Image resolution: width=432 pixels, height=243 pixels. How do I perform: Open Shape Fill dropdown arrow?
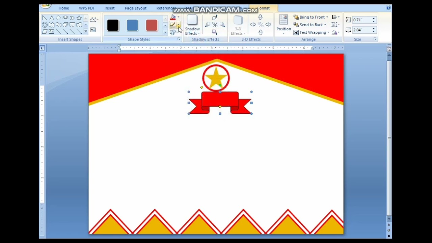point(178,17)
